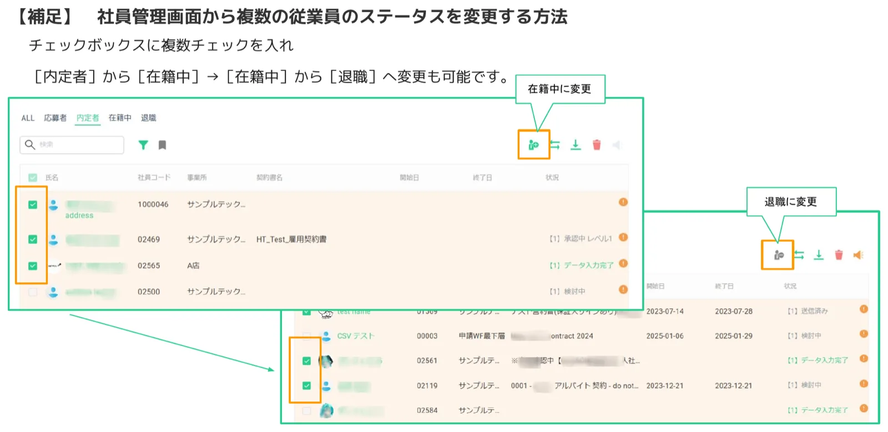Uncheck the checkbox for employee 1000046
Screen dimensions: 888x432
[x=33, y=205]
